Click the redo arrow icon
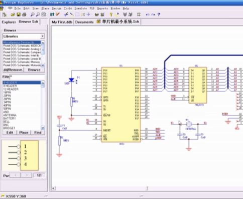This screenshot has width=243, height=199. point(153,14)
